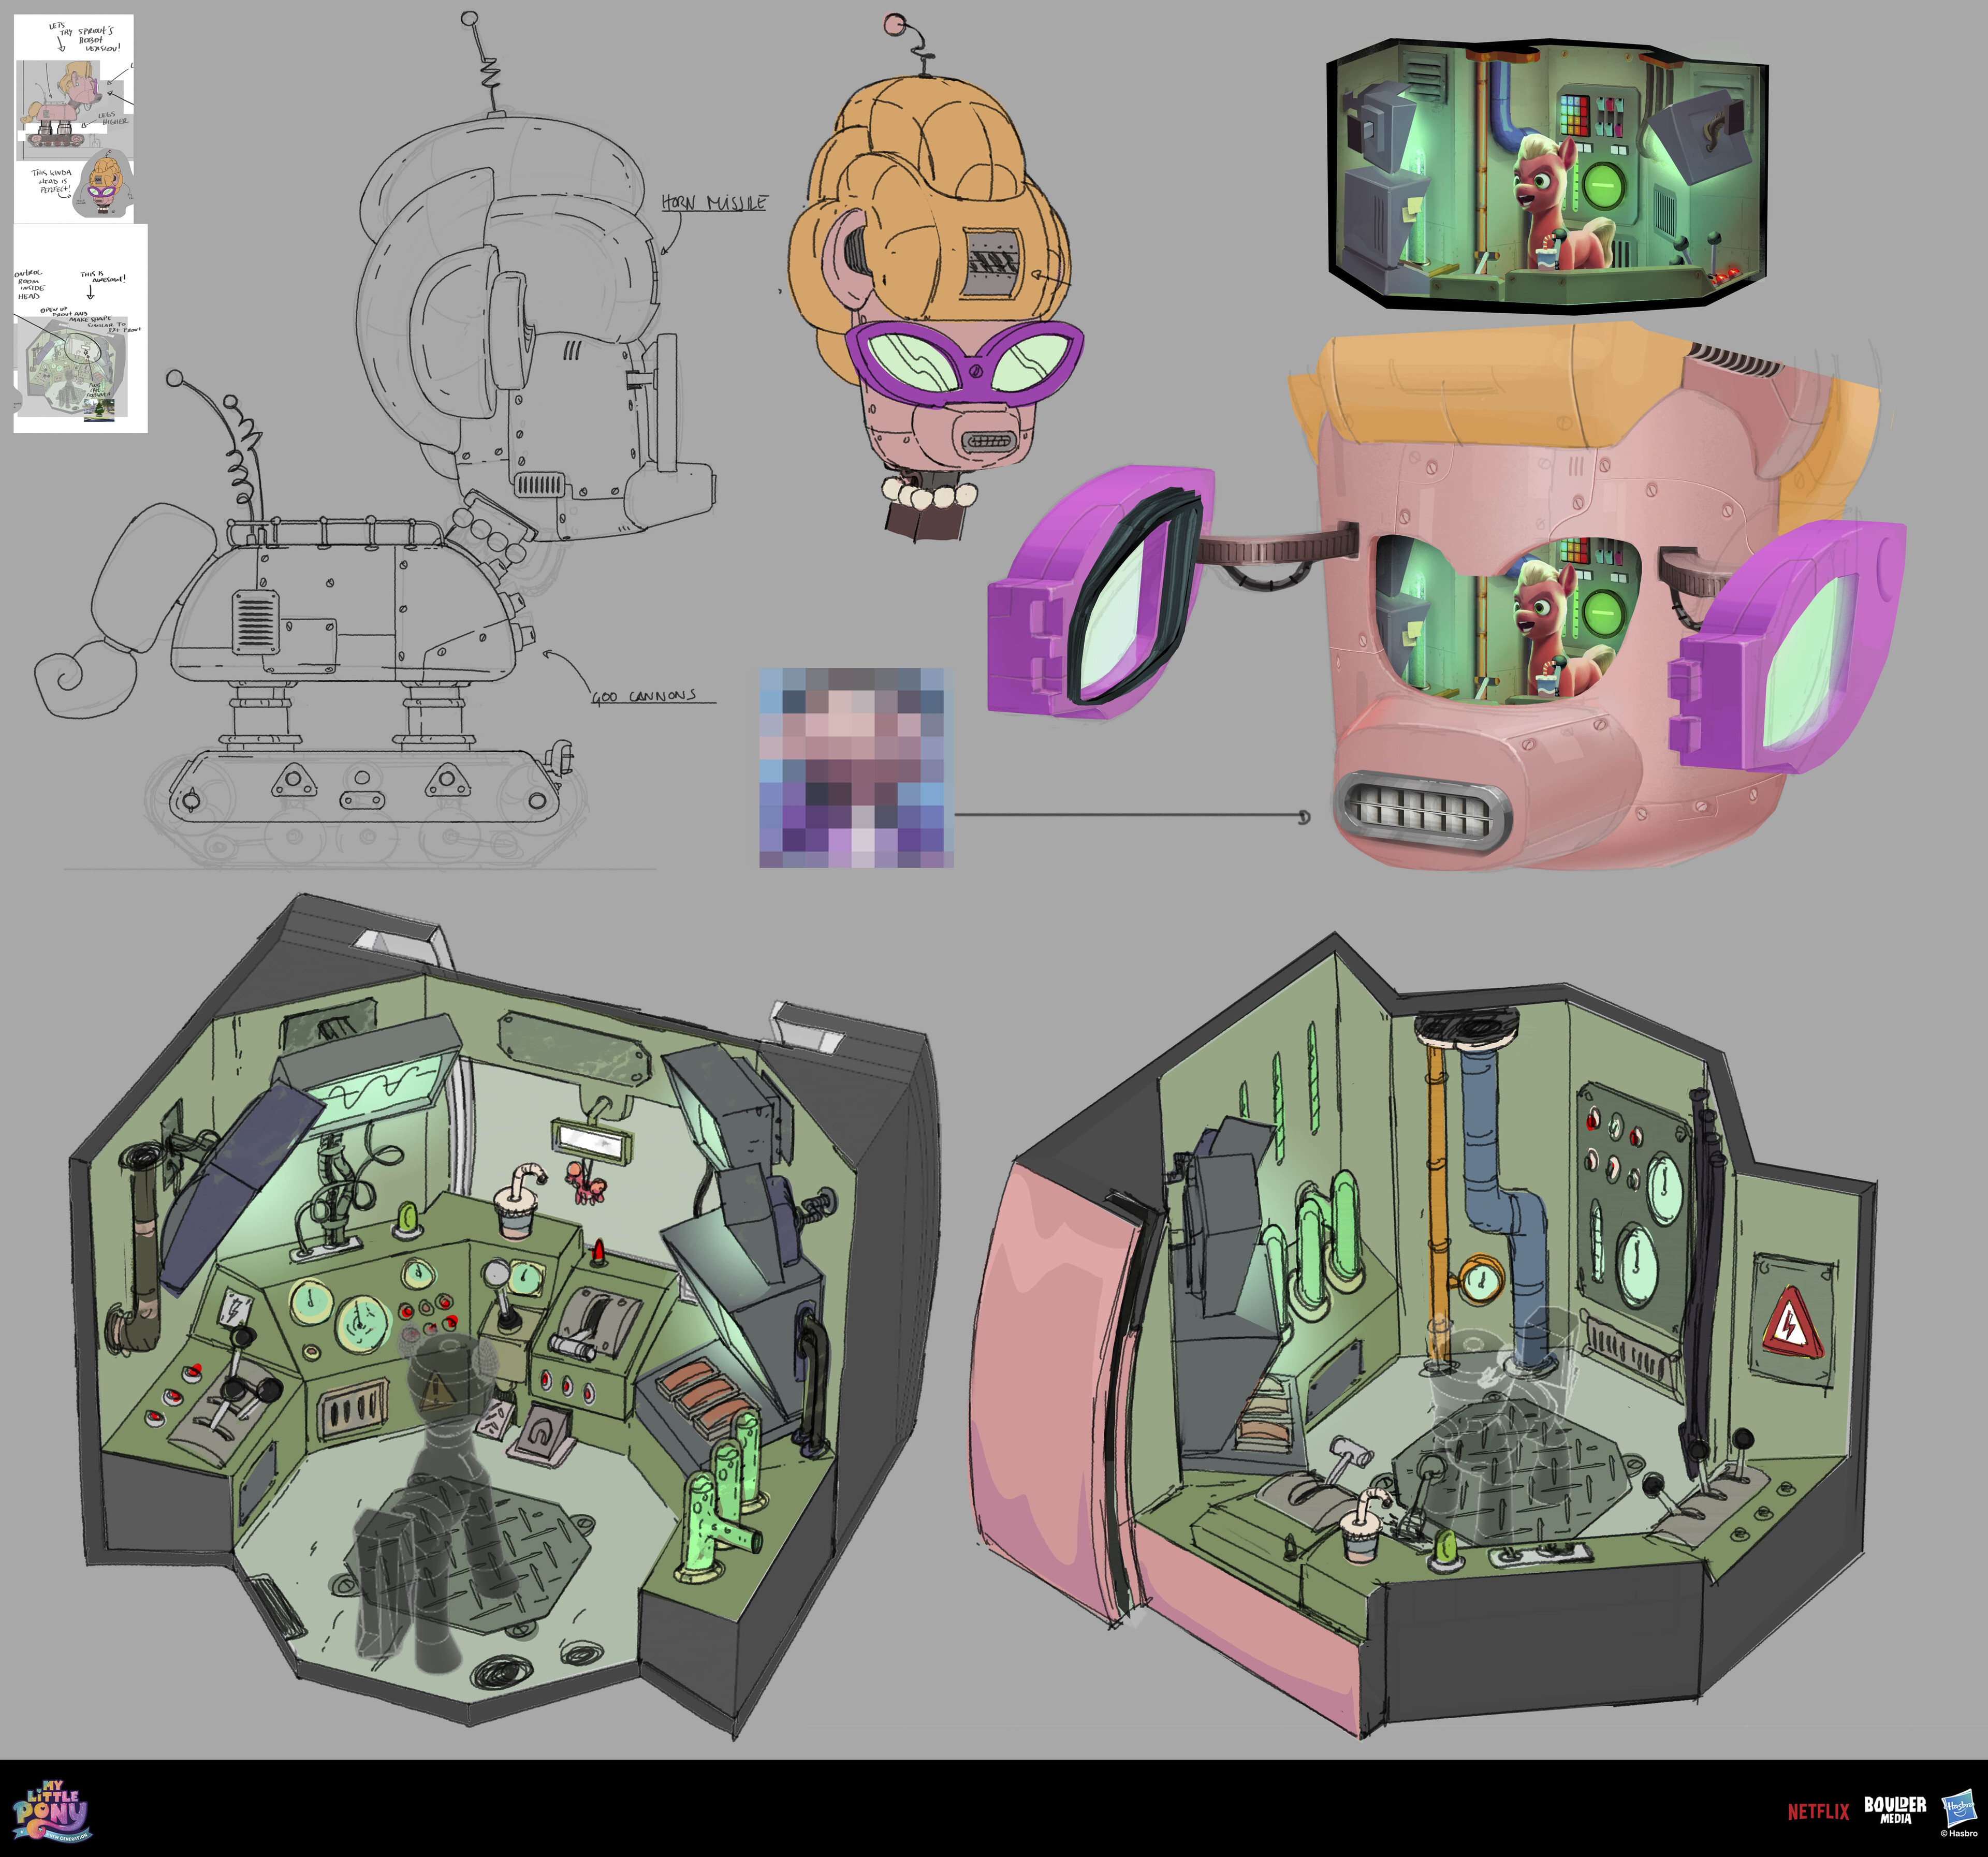Click the colorful button grid panel in cockpit render
Screen dimensions: 1988x1857
point(1574,115)
